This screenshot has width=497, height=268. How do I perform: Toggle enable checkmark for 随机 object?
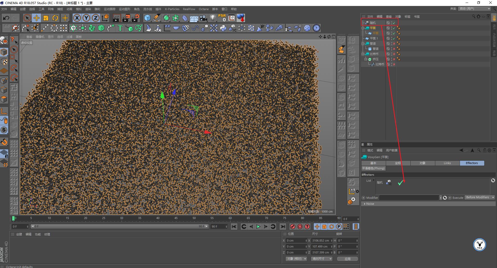pyautogui.click(x=394, y=23)
